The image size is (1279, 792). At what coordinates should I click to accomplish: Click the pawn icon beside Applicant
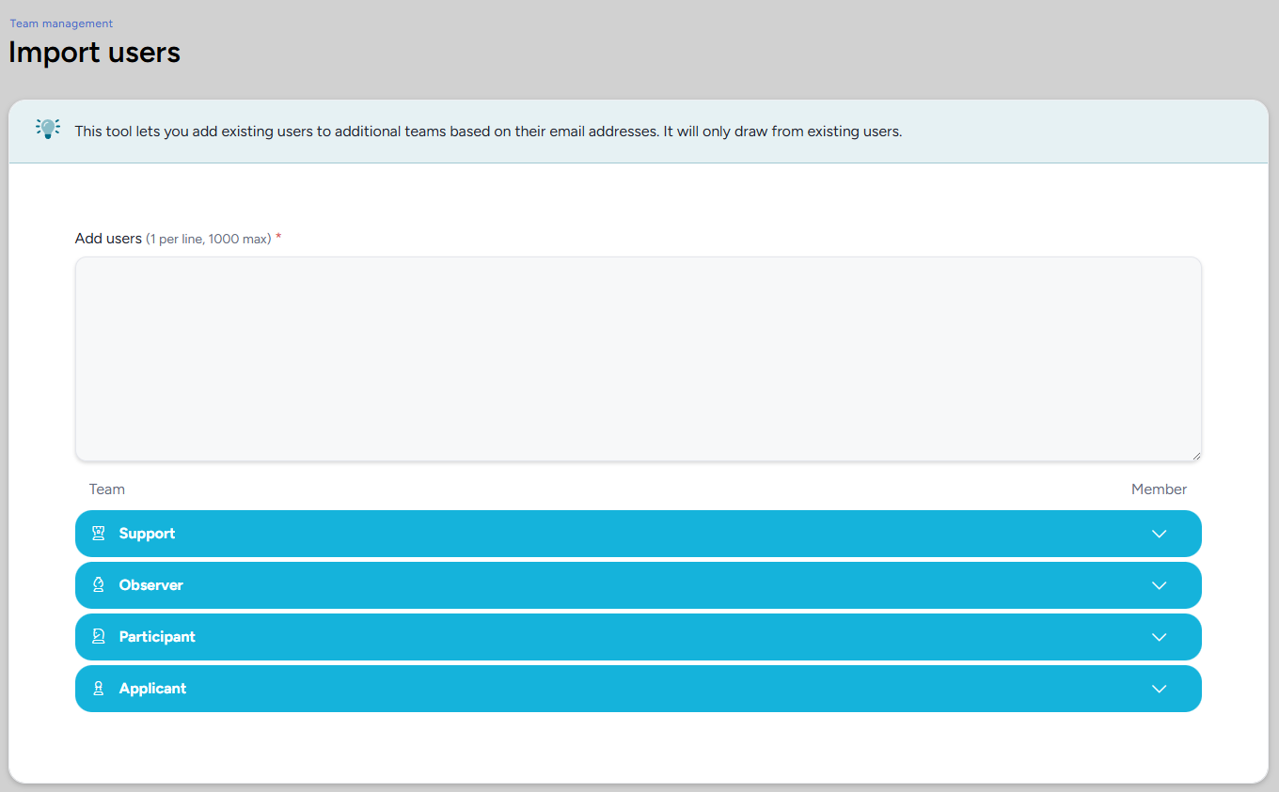98,689
